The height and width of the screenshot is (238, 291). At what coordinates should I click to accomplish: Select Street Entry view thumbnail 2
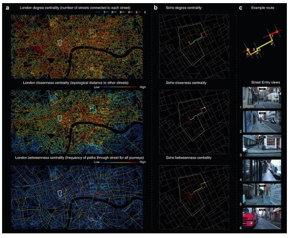(x=262, y=122)
